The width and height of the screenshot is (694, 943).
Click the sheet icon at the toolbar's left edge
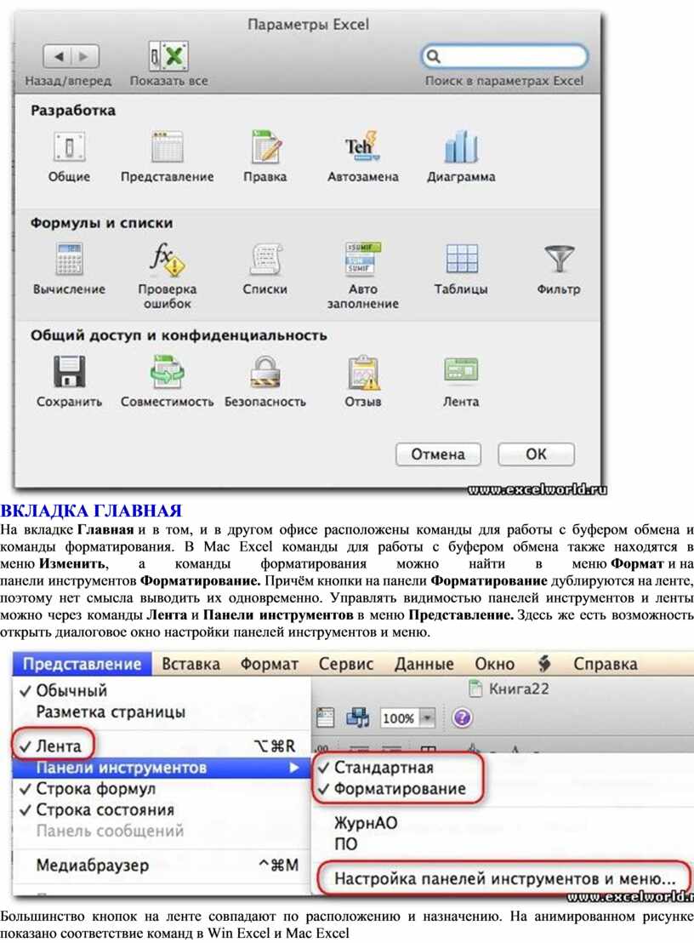click(325, 718)
